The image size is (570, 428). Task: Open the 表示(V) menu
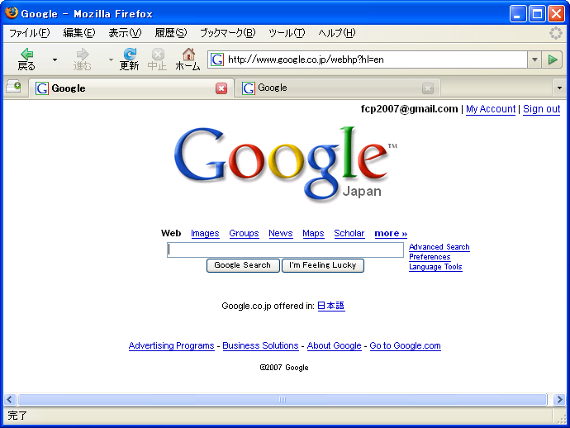point(125,33)
